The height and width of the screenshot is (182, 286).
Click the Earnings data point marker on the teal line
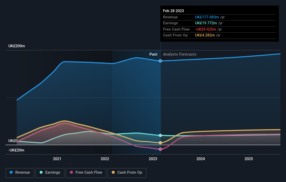coord(160,135)
